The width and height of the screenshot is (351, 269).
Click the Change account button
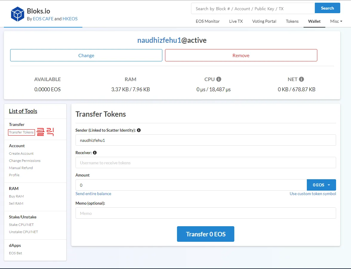[86, 55]
